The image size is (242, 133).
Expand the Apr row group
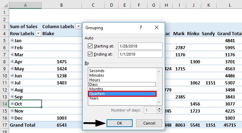pos(12,62)
